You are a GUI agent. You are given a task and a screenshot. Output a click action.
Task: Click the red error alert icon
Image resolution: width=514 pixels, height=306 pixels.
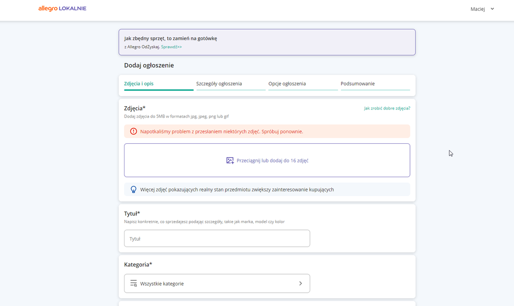coord(134,131)
